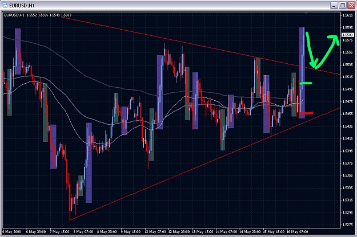The image size is (357, 237).
Task: Click the 1.5615 price axis label
Action: (348, 15)
